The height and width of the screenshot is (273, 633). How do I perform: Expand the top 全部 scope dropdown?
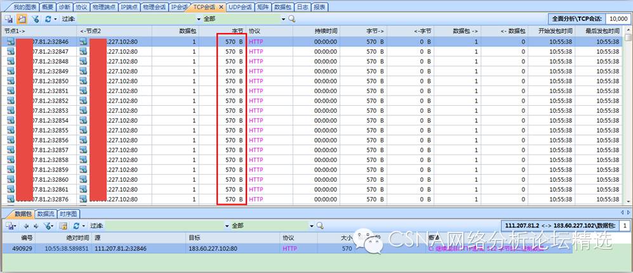[x=283, y=19]
